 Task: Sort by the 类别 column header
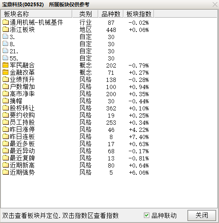(x=85, y=14)
